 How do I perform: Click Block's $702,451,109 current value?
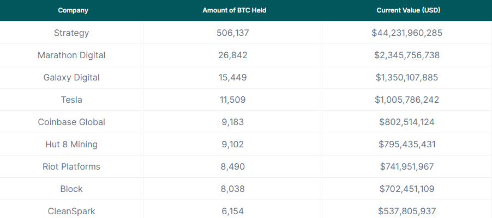tap(407, 189)
